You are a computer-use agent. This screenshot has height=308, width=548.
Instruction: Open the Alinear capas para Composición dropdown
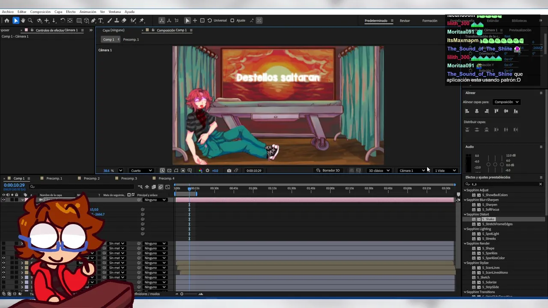506,102
